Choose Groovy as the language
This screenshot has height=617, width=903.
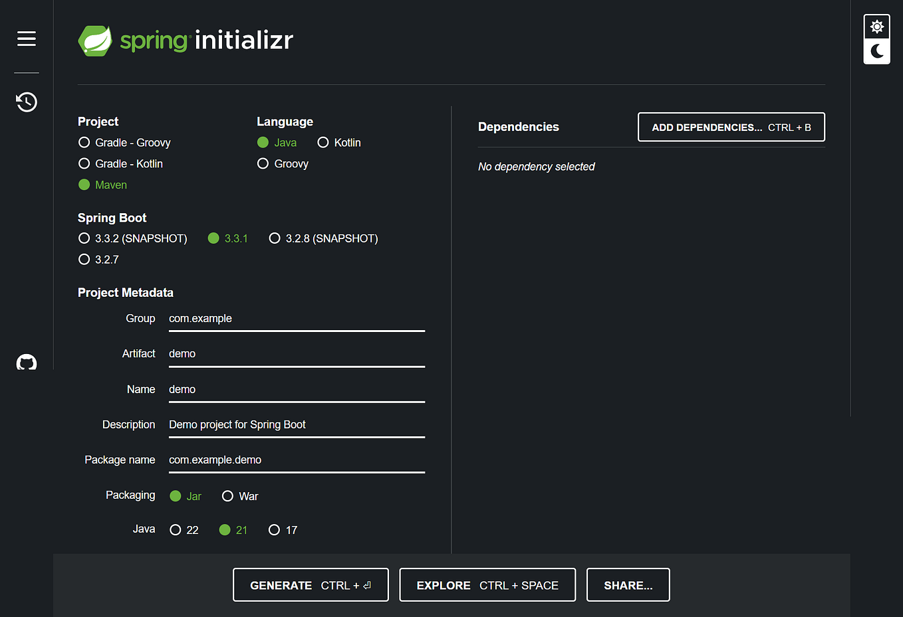tap(283, 164)
